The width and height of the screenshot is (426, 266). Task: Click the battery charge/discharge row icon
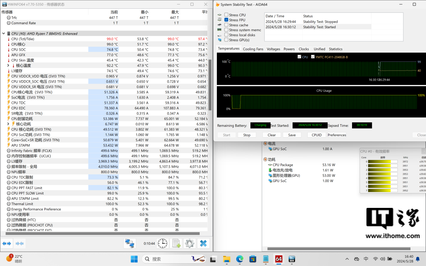tap(270, 170)
